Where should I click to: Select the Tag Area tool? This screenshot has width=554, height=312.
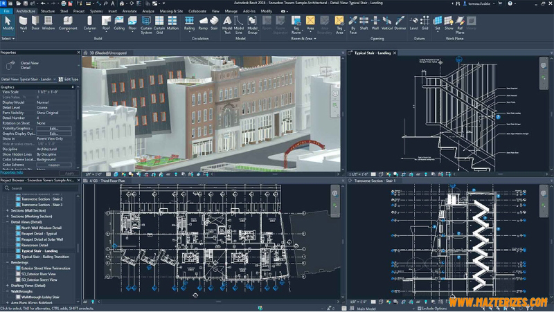pos(339,25)
